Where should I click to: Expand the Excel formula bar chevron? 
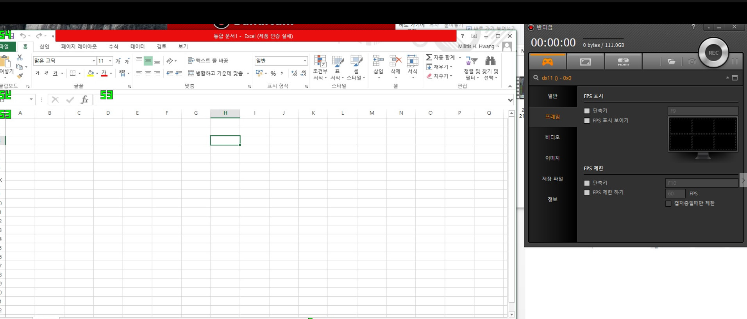(510, 100)
